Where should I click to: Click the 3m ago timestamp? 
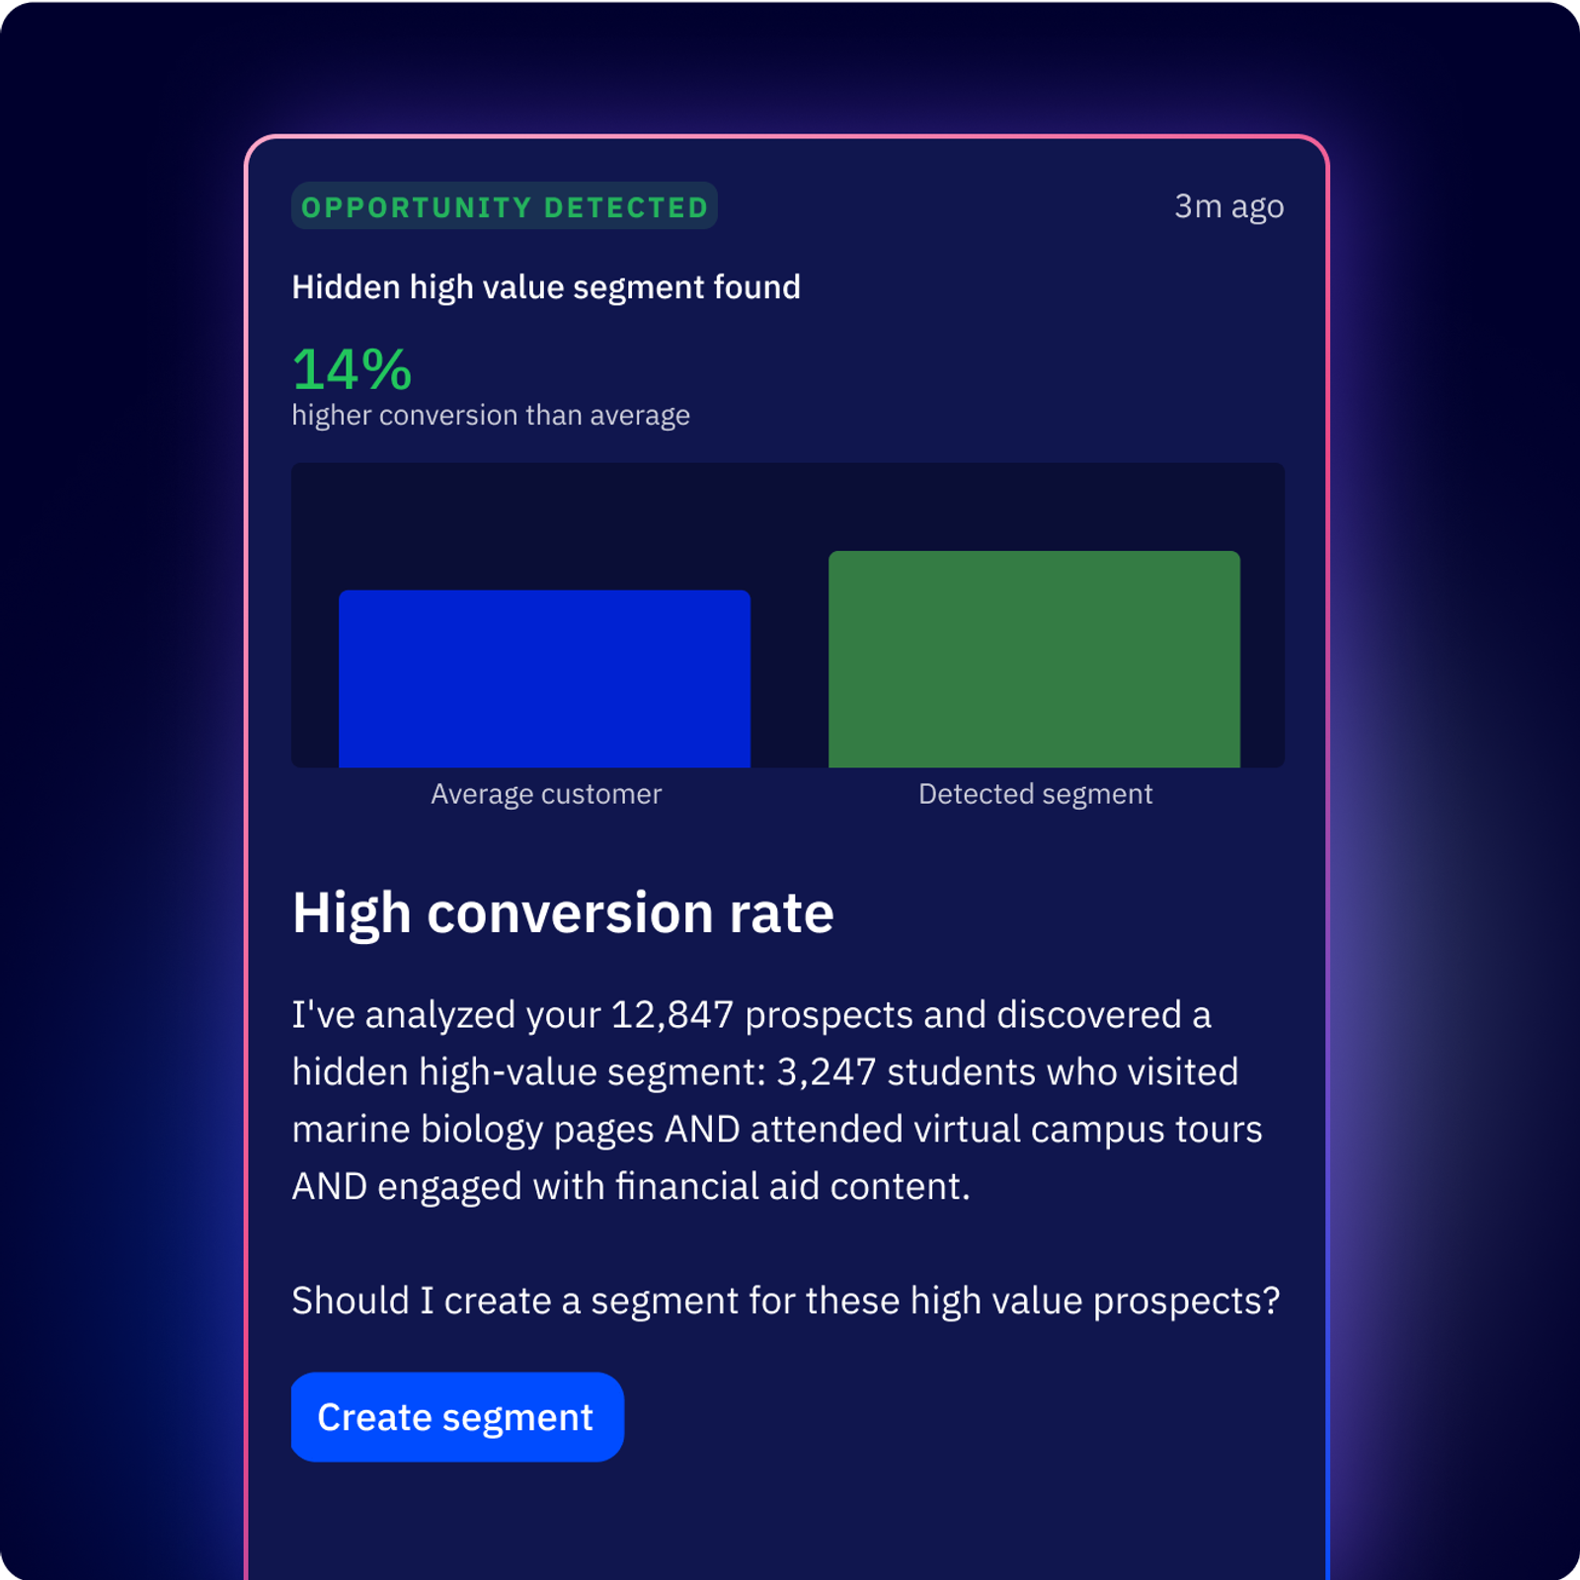coord(1228,206)
